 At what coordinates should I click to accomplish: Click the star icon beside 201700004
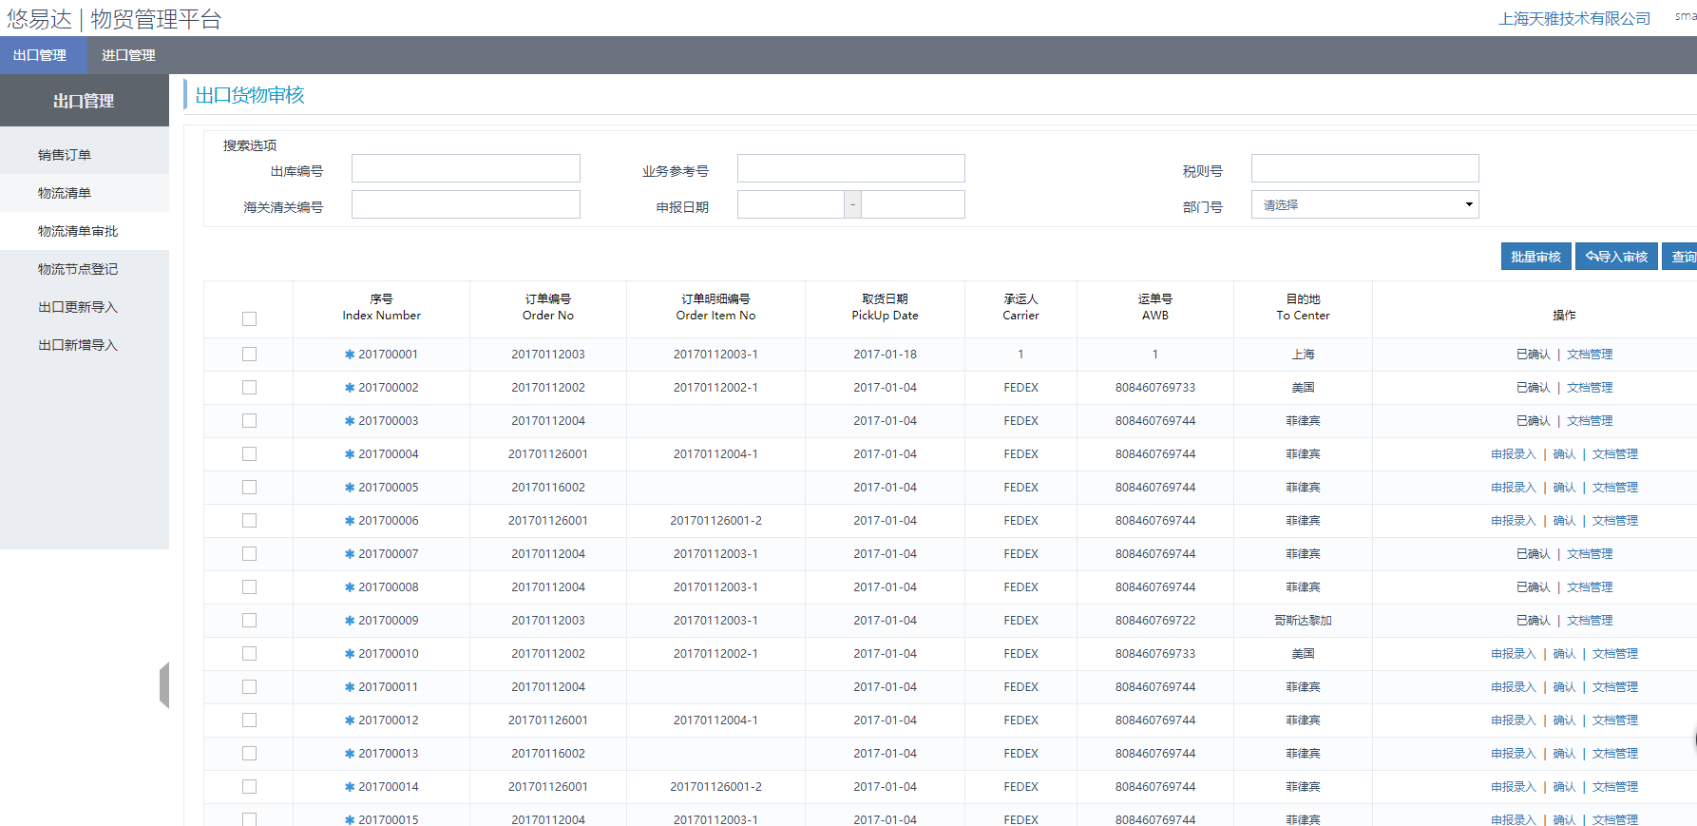coord(350,454)
